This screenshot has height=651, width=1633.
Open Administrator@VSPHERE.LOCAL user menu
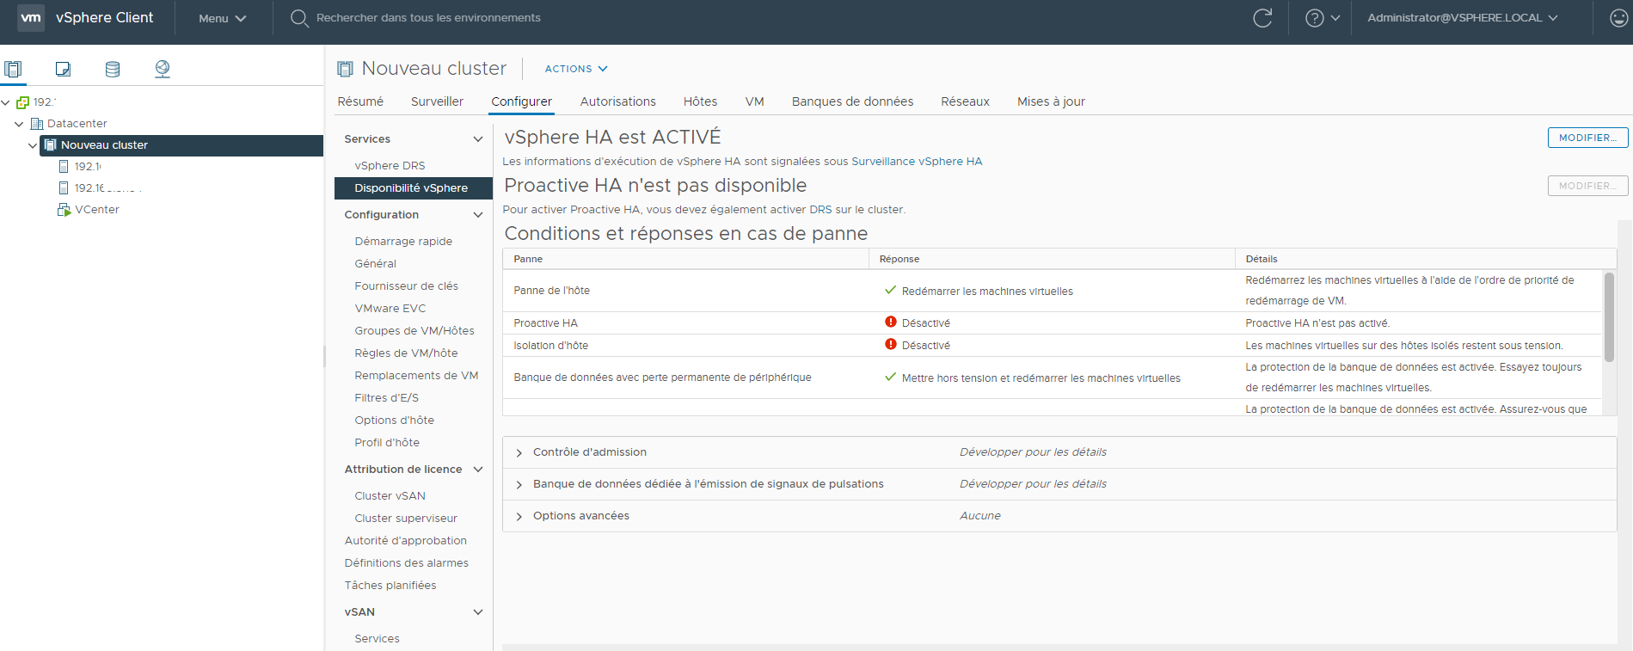[x=1462, y=17]
